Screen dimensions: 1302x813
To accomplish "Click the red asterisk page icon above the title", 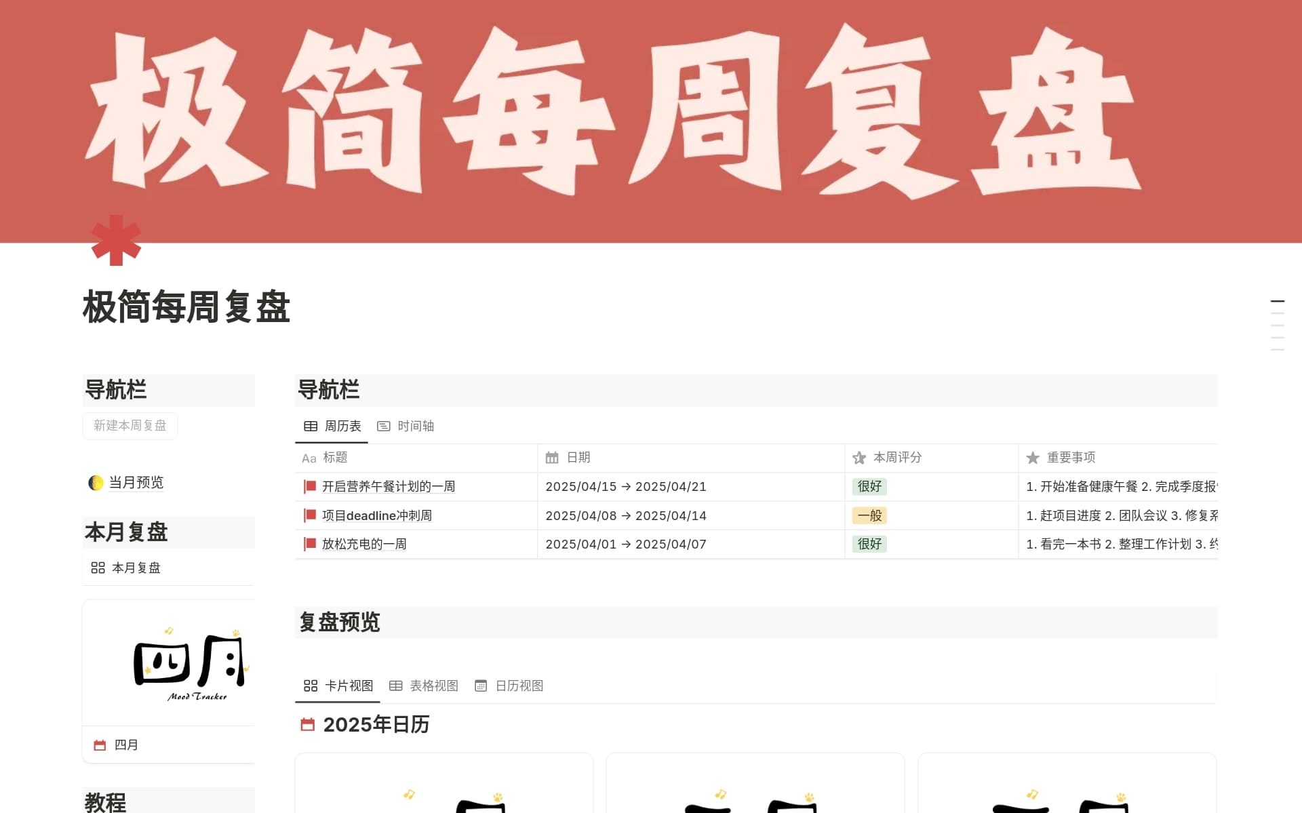I will [117, 241].
